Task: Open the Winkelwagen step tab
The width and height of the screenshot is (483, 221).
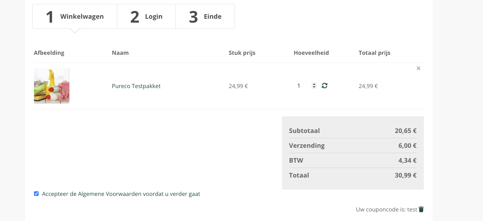Action: pos(75,16)
